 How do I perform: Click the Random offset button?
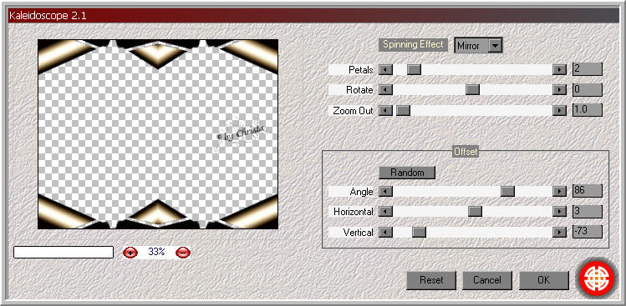coord(407,173)
